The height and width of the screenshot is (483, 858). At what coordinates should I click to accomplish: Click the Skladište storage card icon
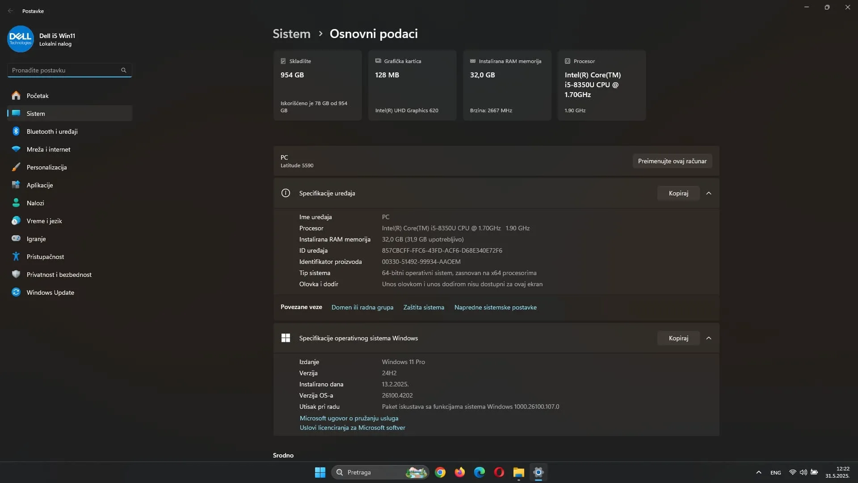[283, 61]
